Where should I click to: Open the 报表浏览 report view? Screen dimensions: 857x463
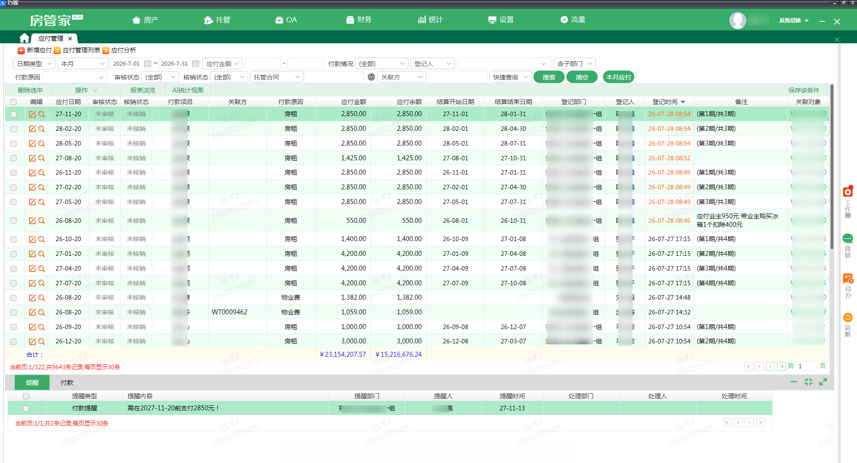point(143,90)
